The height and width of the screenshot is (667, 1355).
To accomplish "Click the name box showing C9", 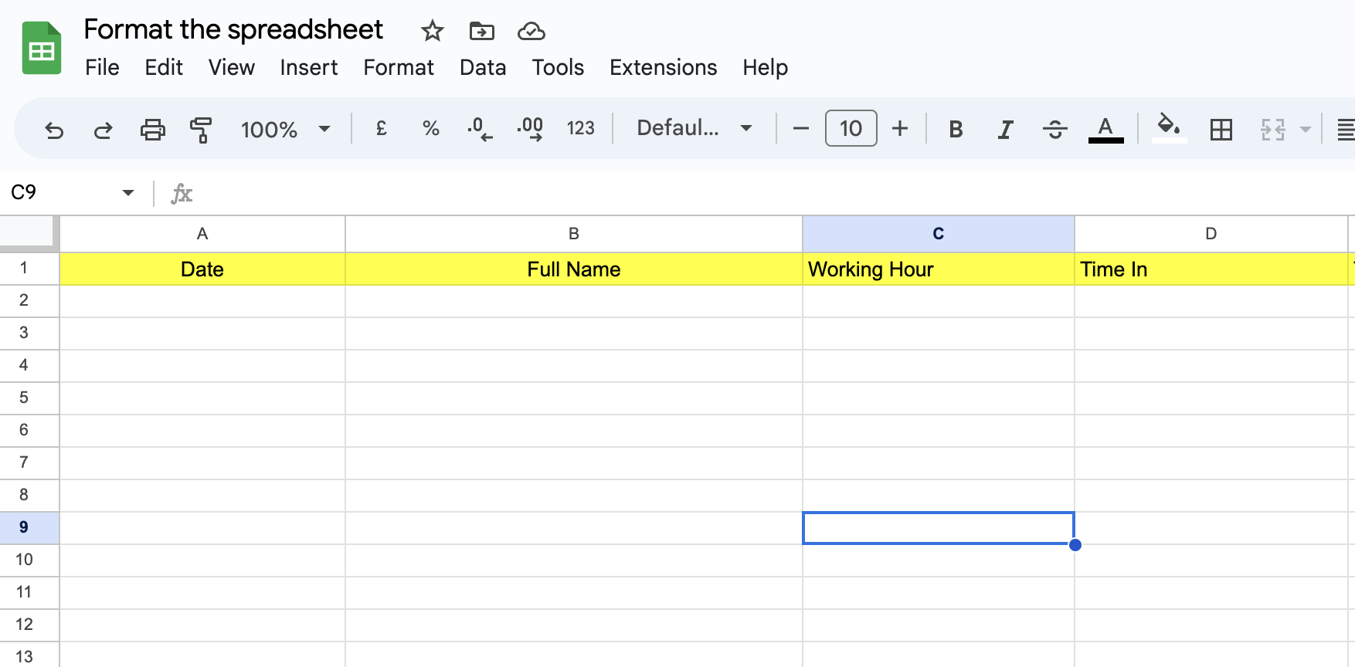I will pos(62,192).
